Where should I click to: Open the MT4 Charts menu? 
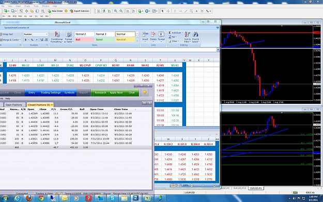[x=27, y=6]
